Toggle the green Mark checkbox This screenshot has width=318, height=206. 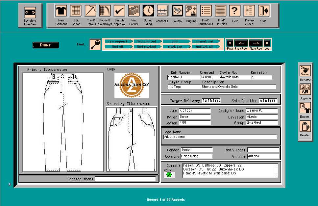(169, 175)
